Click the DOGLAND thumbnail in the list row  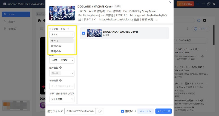click(x=94, y=33)
